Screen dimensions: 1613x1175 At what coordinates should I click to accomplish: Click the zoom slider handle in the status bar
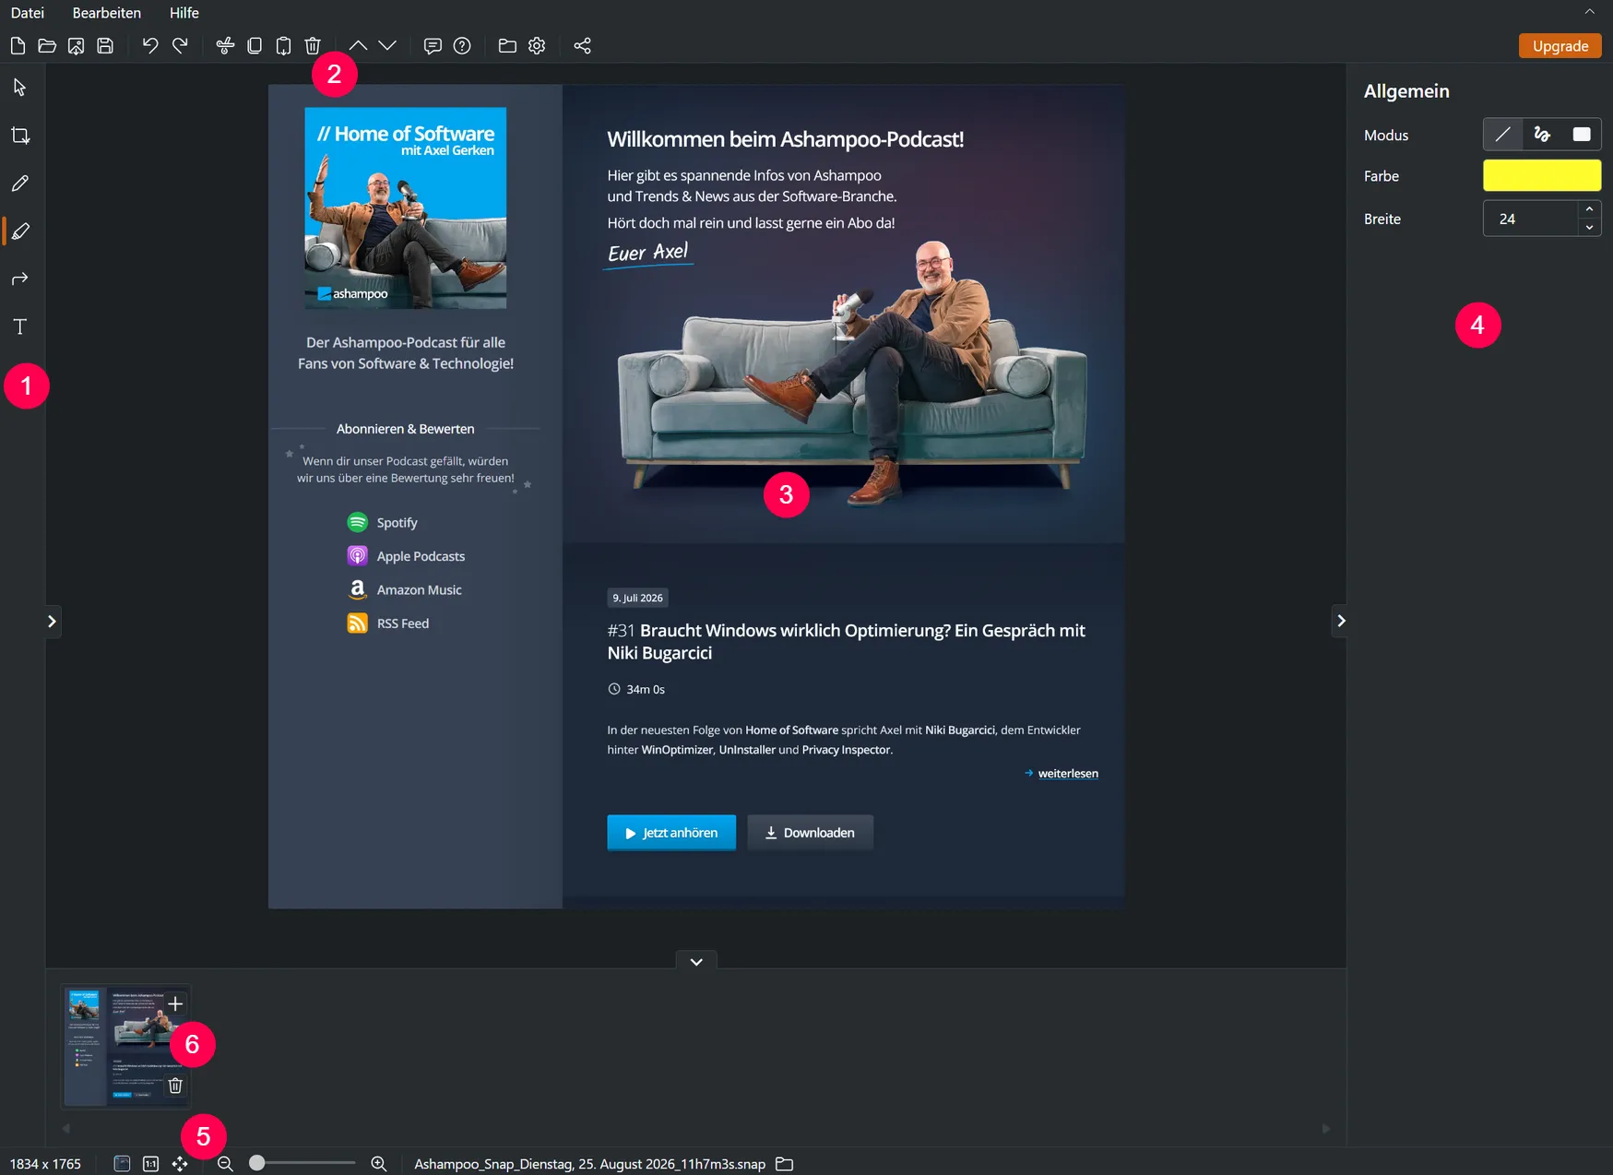257,1163
